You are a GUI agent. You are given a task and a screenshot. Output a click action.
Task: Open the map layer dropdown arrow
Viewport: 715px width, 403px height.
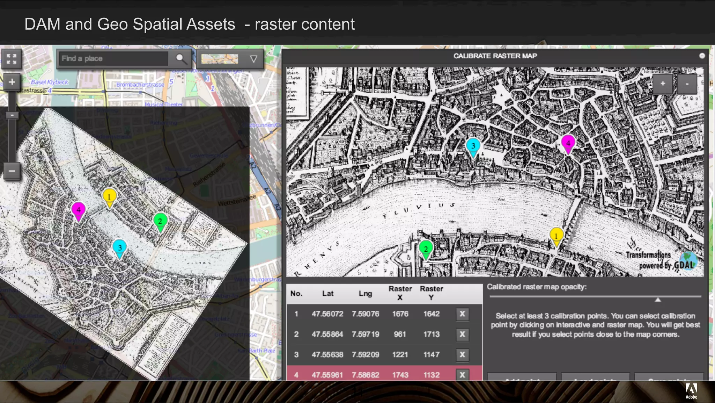254,59
